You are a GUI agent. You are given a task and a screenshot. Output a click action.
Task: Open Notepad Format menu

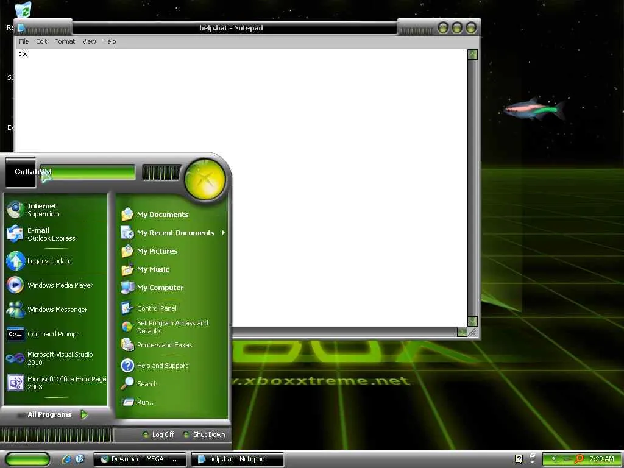coord(65,41)
